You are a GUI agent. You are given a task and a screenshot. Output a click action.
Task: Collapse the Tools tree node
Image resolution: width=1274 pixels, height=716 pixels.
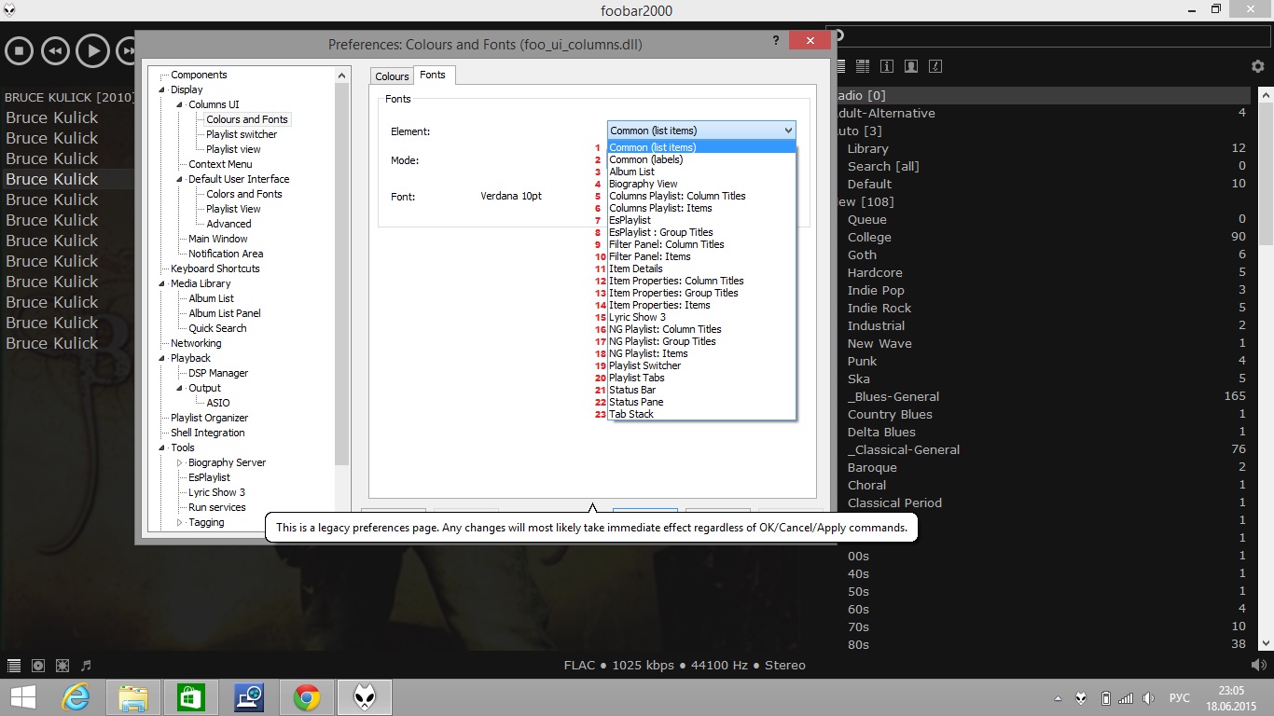[162, 447]
